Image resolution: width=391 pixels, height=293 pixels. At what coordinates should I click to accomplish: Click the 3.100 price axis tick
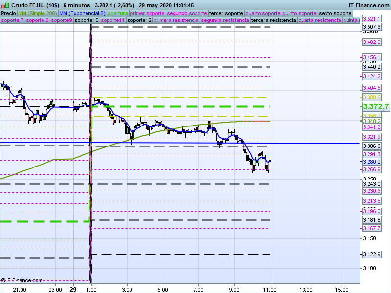tap(369, 268)
